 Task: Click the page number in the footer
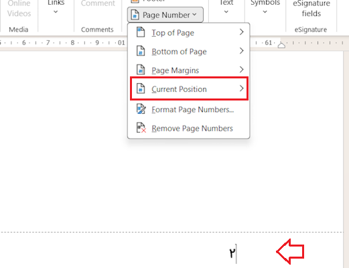click(232, 253)
